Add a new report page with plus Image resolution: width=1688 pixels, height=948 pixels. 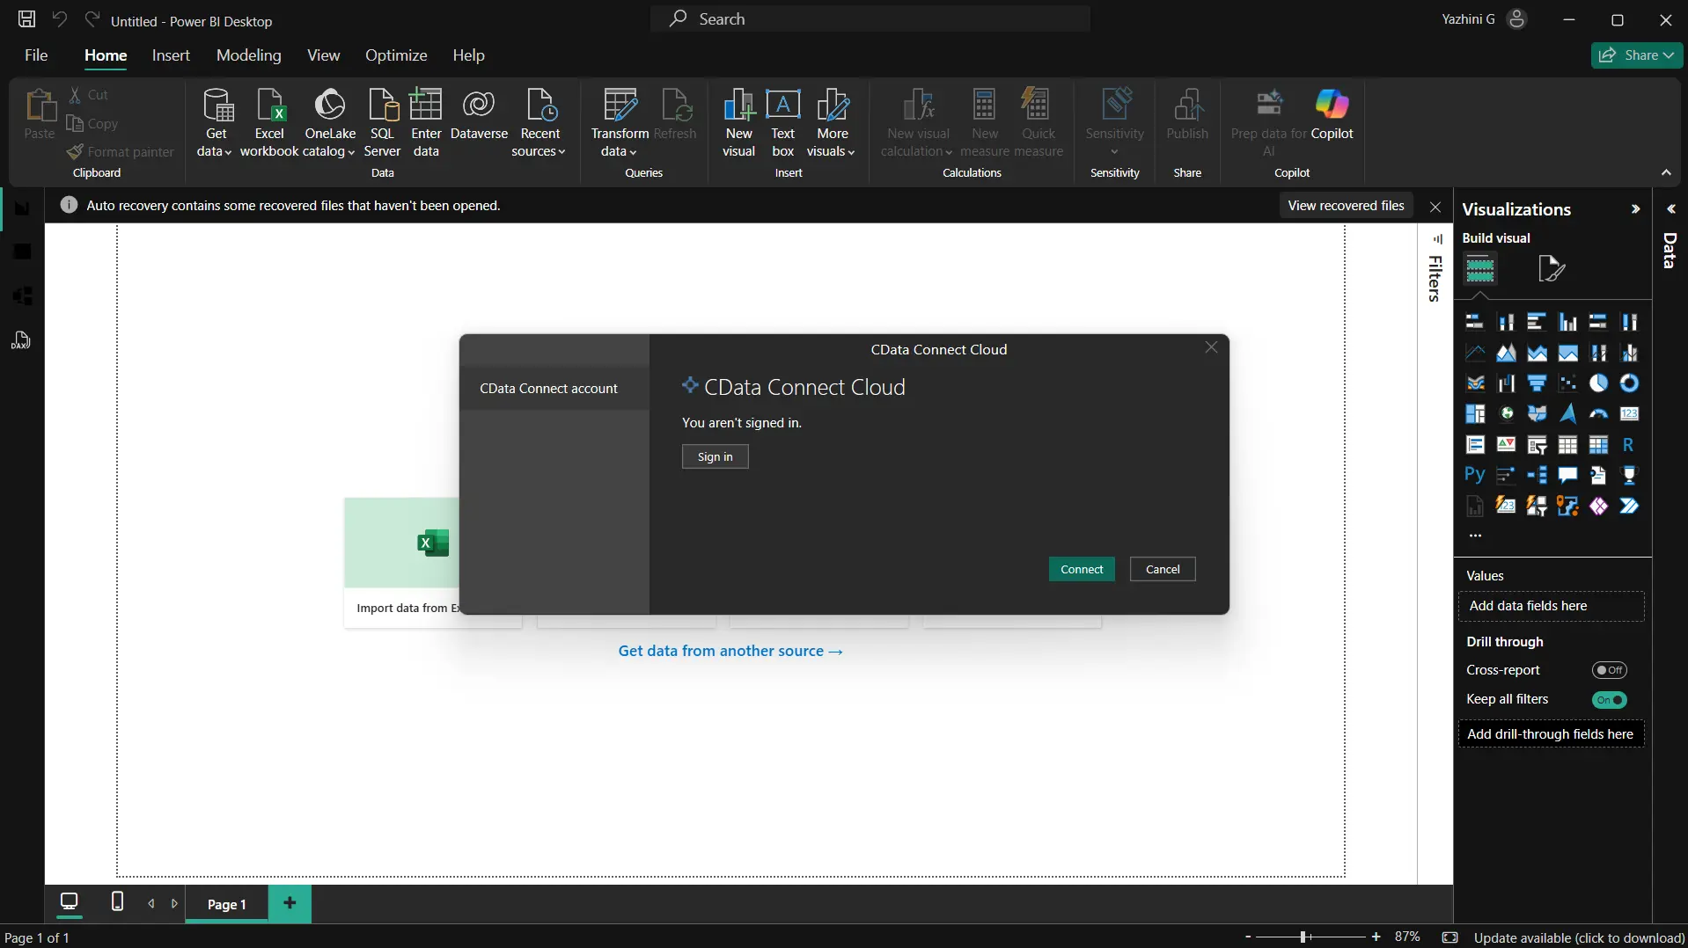[290, 904]
